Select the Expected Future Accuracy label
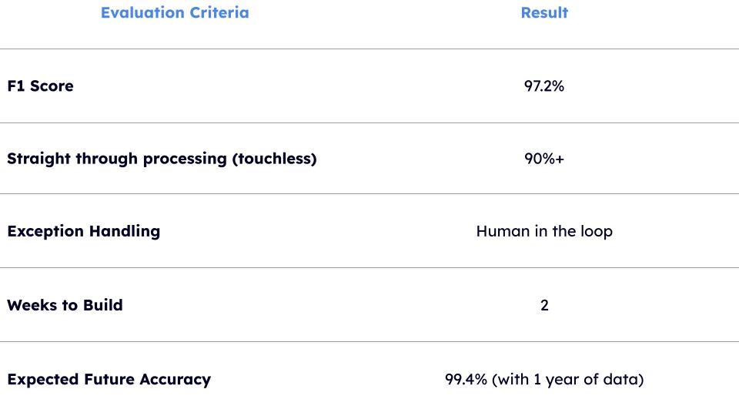Viewport: 739px width, 416px height. tap(109, 379)
